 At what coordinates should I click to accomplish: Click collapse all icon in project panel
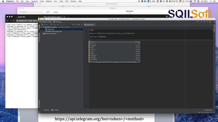tap(76, 25)
